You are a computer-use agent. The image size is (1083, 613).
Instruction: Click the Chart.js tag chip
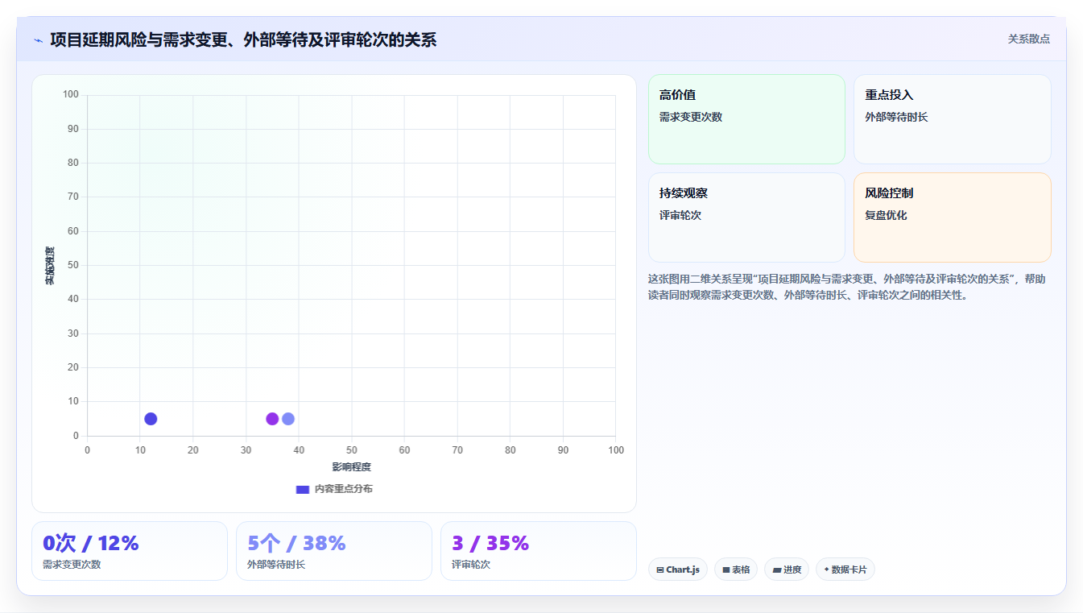(677, 570)
